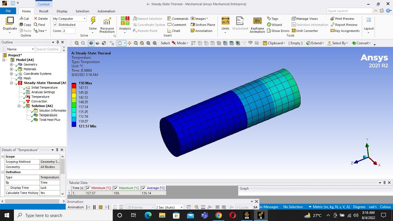Image resolution: width=393 pixels, height=221 pixels.
Task: Stop the result animation
Action: click(100, 207)
